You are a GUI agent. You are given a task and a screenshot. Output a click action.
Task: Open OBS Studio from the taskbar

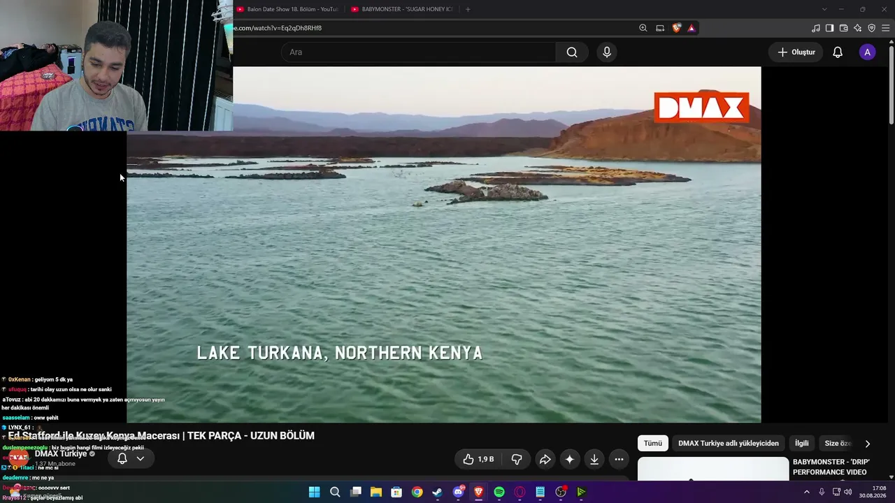tap(561, 492)
